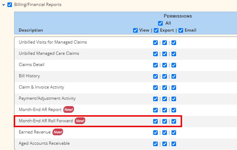Uncheck the Billing/Financial Reports checkbox
This screenshot has width=237, height=150.
(x=10, y=5)
